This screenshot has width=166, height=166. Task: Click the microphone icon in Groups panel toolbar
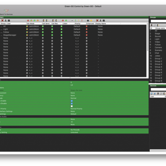152,25
